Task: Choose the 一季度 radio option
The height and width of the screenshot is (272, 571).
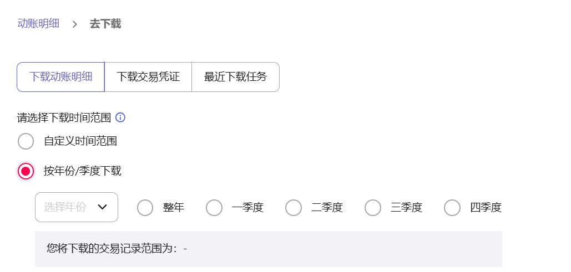Action: [x=214, y=208]
